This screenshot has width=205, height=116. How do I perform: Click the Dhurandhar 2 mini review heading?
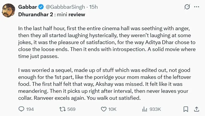(51, 14)
